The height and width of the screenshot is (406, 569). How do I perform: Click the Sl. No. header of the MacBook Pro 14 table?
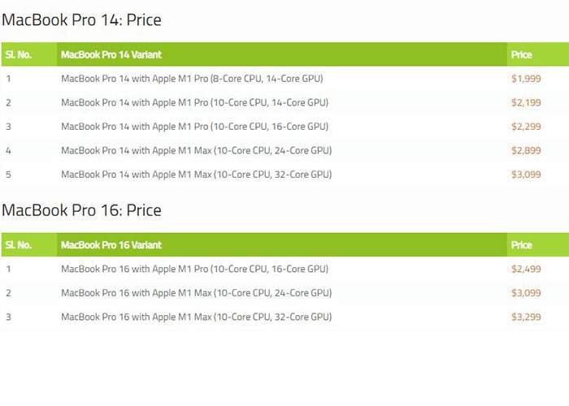click(x=19, y=55)
